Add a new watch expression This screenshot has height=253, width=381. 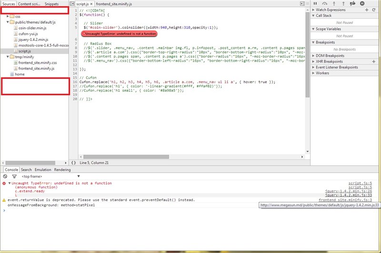(367, 10)
